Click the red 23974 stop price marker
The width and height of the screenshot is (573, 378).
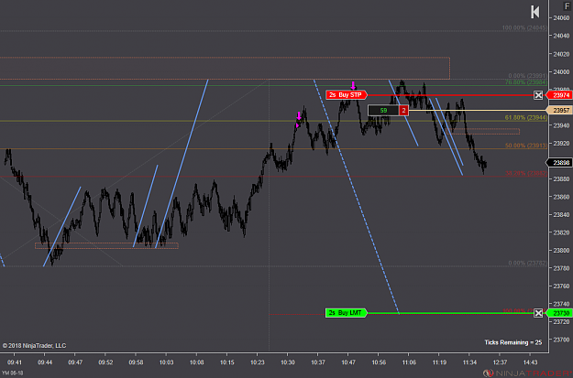[559, 95]
